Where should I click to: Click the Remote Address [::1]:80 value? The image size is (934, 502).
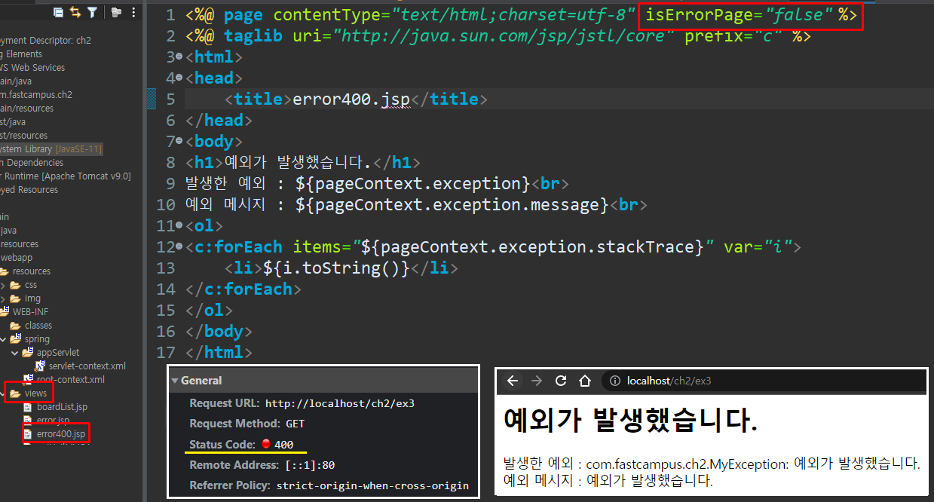coord(310,465)
